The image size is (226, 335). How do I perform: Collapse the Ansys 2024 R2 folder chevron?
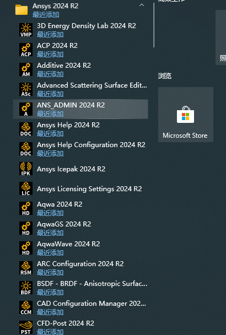(x=142, y=5)
